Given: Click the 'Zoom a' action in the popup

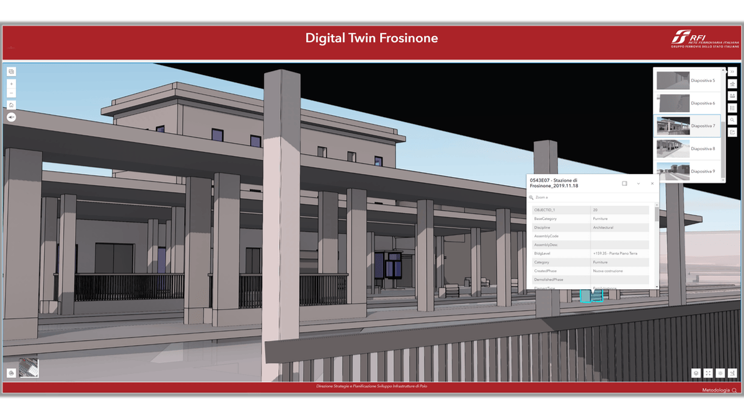Looking at the screenshot, I should pyautogui.click(x=539, y=198).
